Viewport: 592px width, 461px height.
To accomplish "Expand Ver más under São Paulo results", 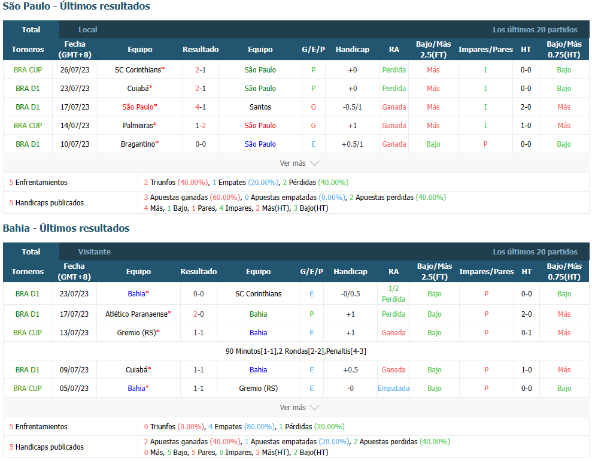I will 293,163.
